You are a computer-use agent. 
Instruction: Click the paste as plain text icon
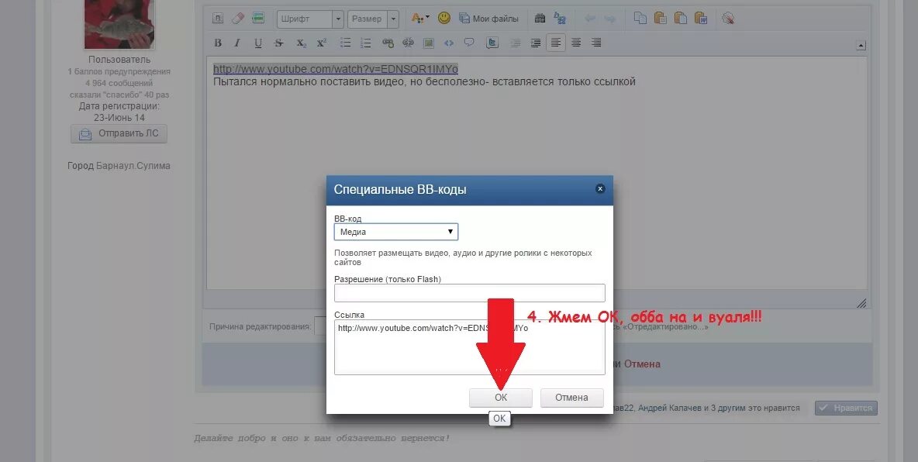(680, 19)
